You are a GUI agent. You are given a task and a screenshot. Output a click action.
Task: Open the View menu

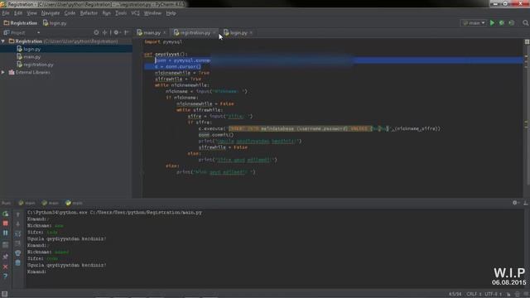[31, 13]
